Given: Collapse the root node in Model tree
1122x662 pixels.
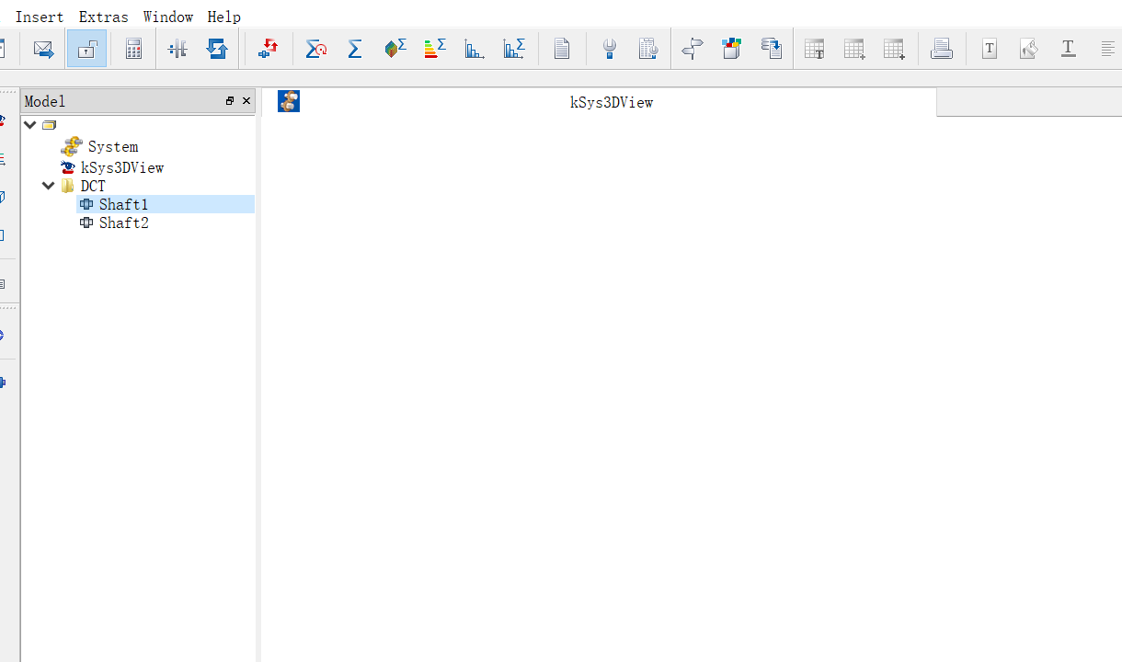Looking at the screenshot, I should [30, 125].
